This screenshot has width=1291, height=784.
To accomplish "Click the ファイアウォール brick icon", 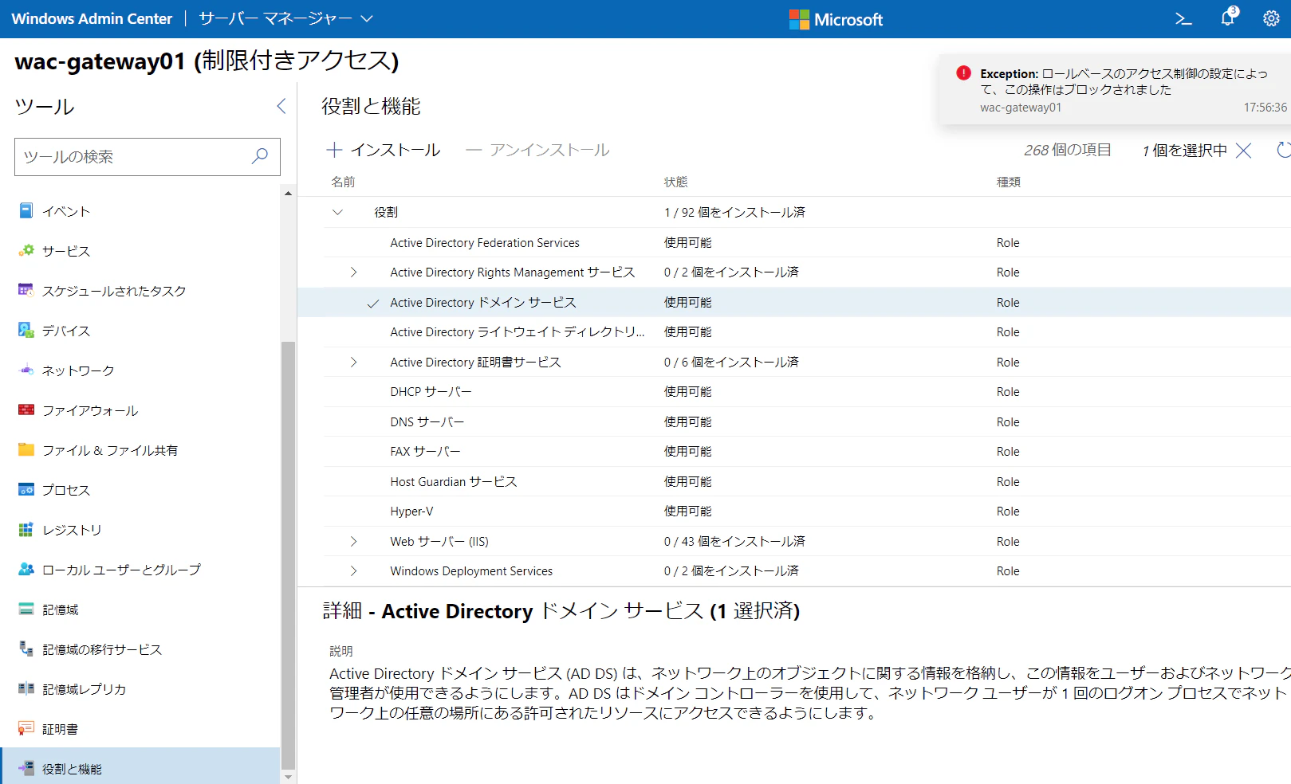I will pyautogui.click(x=26, y=410).
